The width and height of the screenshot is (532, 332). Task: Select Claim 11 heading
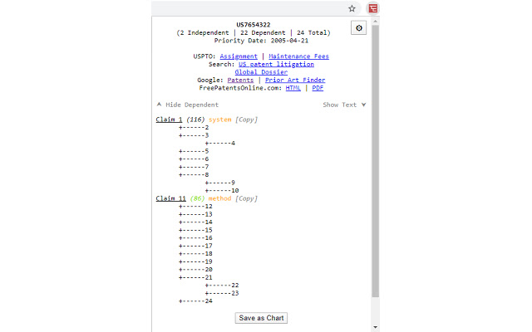[x=170, y=198]
